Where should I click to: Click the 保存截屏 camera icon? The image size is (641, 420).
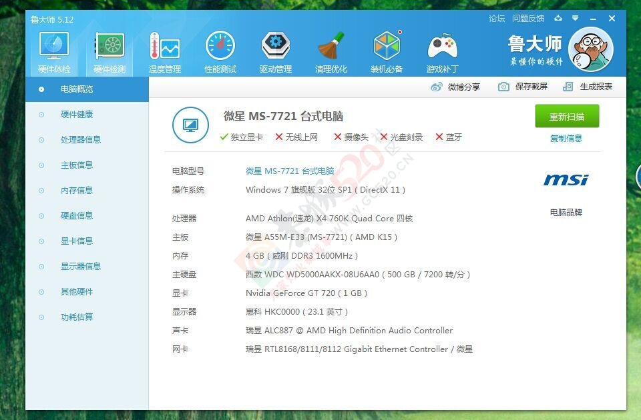pyautogui.click(x=503, y=87)
